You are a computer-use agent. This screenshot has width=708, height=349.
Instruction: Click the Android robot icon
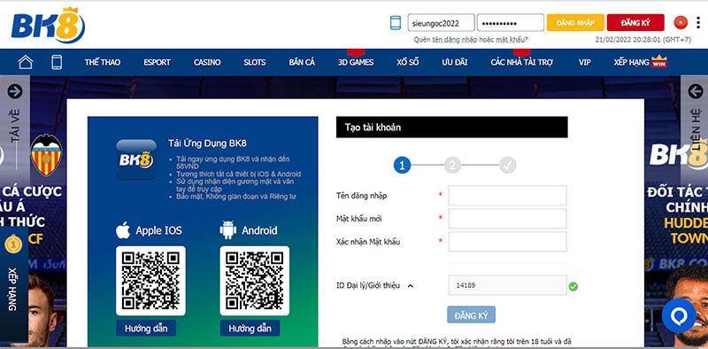click(227, 230)
